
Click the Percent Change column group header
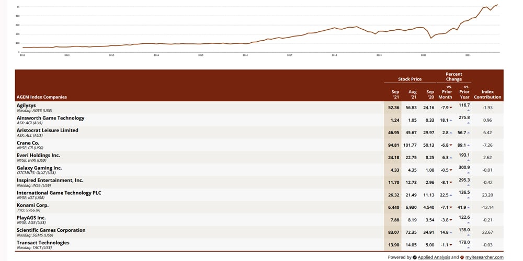(x=453, y=77)
